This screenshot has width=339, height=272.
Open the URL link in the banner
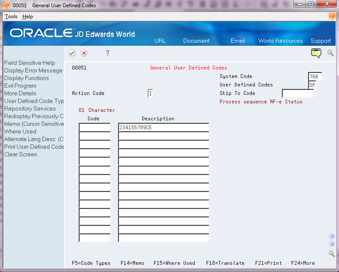[160, 41]
